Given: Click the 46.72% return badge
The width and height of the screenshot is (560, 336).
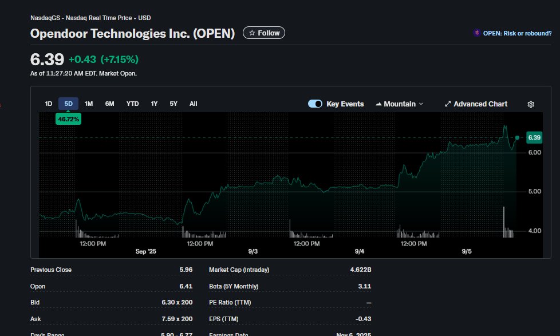Looking at the screenshot, I should pos(68,119).
